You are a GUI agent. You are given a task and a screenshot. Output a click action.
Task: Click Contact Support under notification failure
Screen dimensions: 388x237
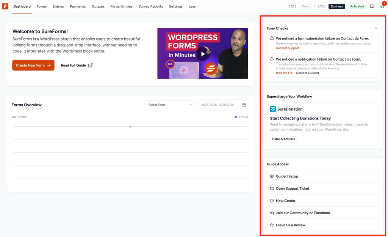[307, 73]
